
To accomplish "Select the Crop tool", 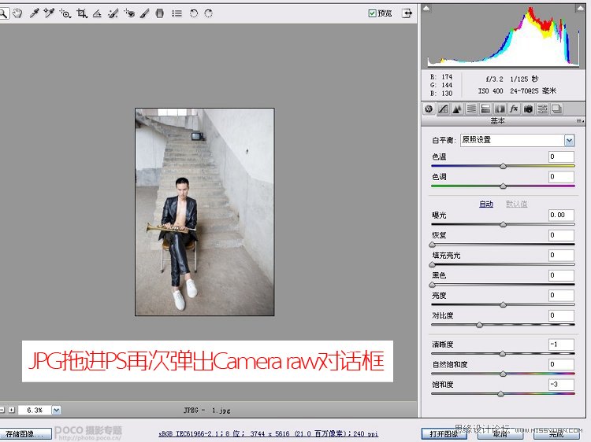I will [81, 13].
